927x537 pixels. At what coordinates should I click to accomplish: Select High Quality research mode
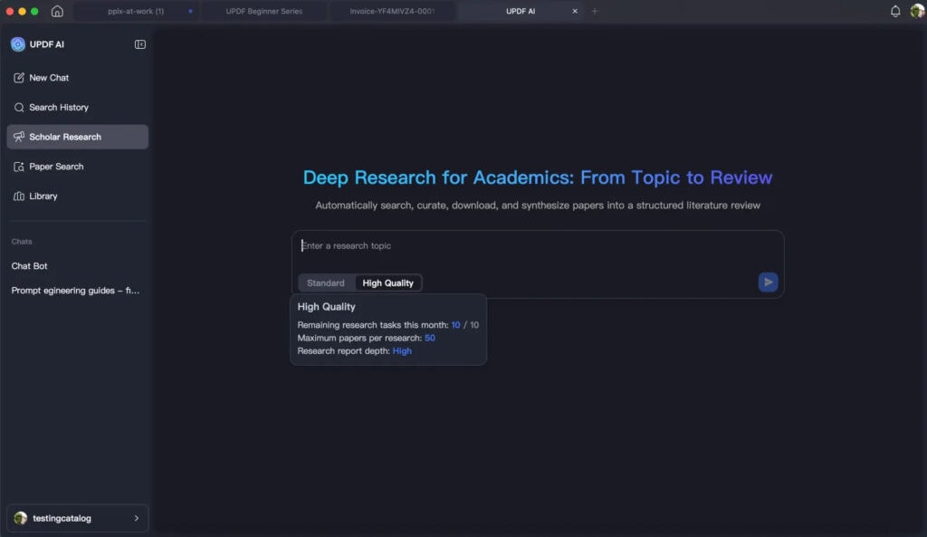(387, 283)
